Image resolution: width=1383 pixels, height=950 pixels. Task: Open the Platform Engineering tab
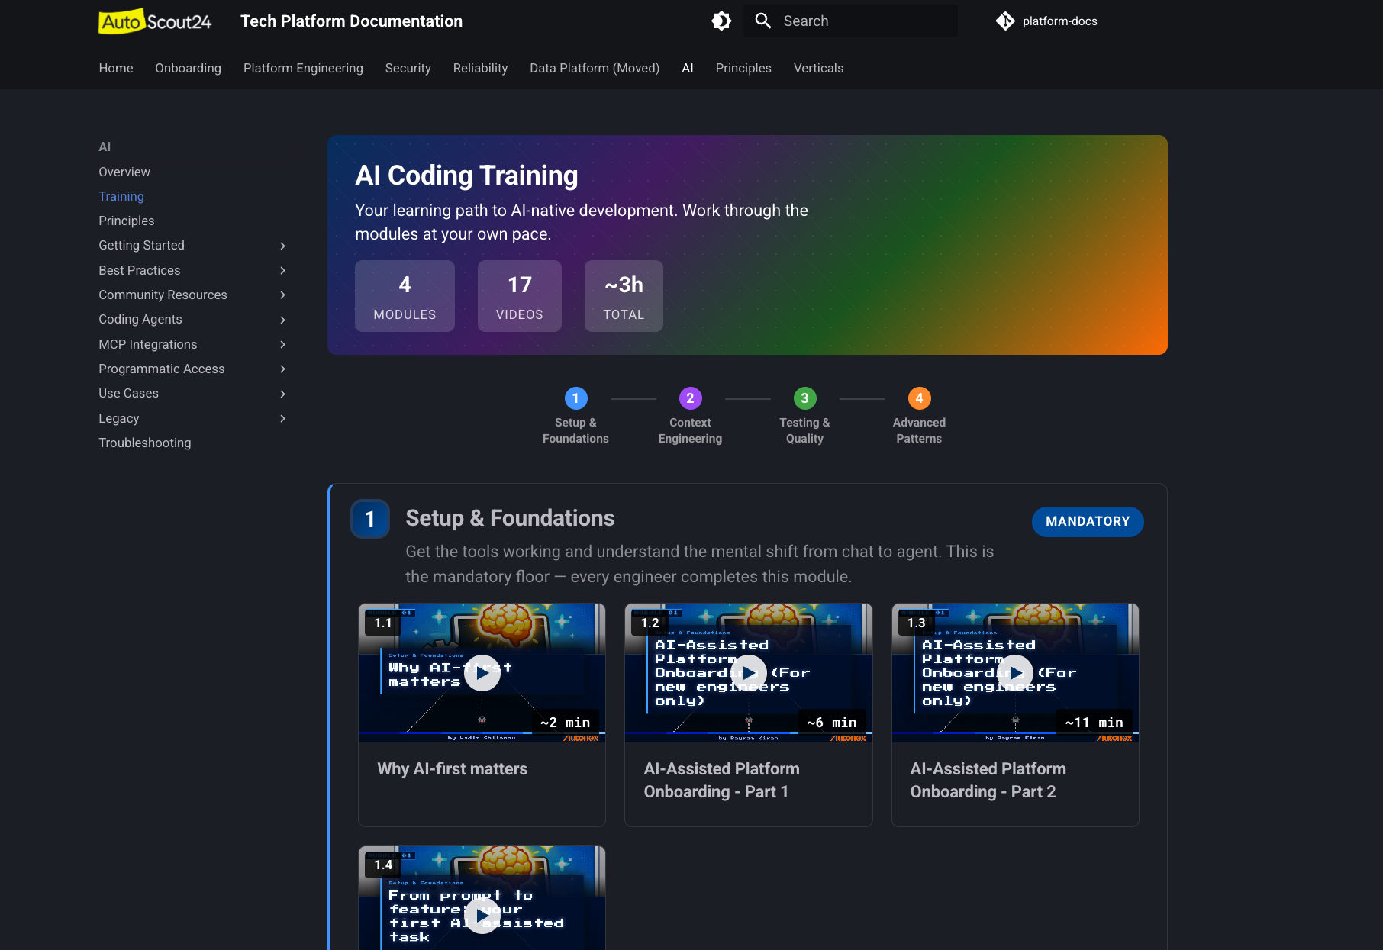pyautogui.click(x=303, y=68)
